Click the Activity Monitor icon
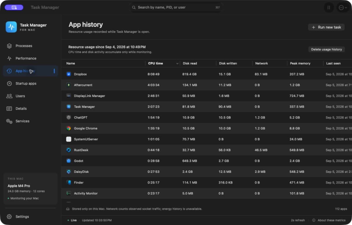 [x=69, y=193]
